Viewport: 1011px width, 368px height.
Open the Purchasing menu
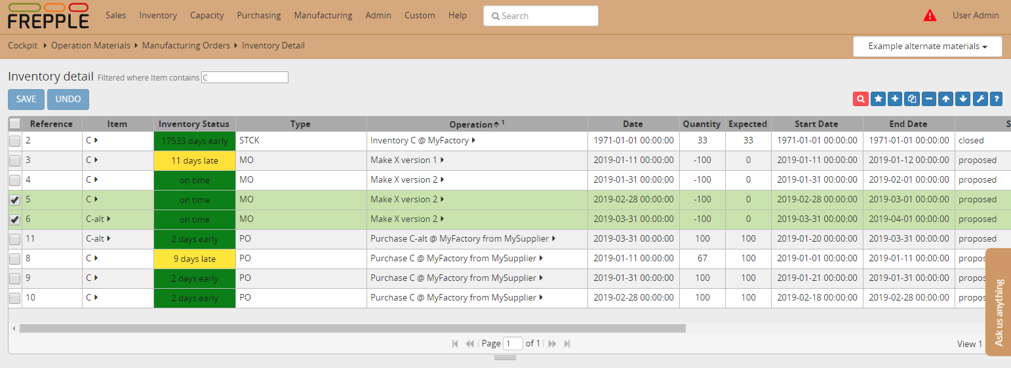pyautogui.click(x=258, y=15)
